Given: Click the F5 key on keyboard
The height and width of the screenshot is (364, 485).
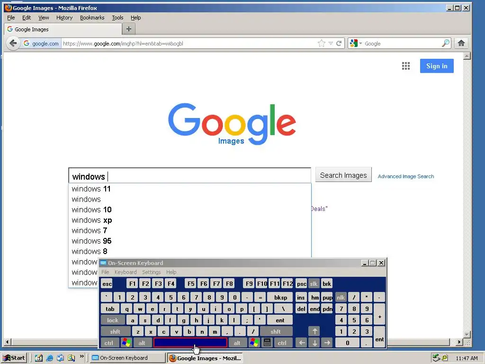Looking at the screenshot, I should [191, 283].
